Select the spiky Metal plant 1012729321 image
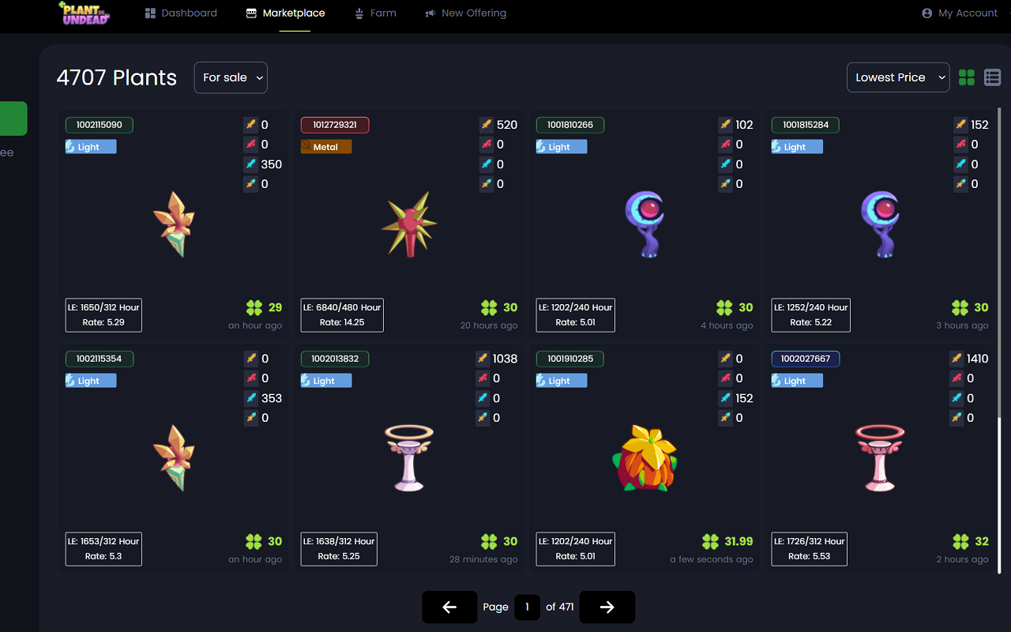This screenshot has width=1011, height=632. click(x=410, y=224)
